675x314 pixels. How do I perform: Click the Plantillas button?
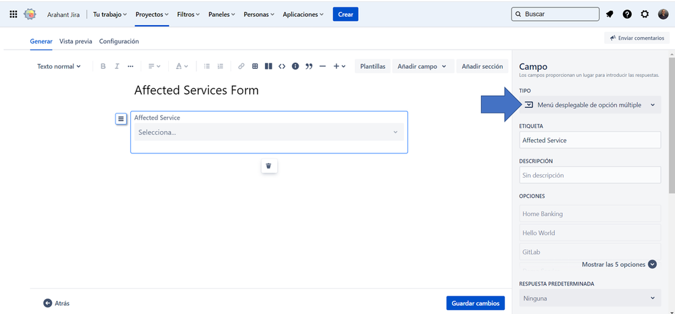pos(373,66)
